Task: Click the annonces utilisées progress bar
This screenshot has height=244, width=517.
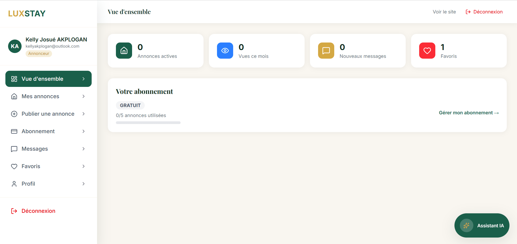Action: (x=148, y=123)
